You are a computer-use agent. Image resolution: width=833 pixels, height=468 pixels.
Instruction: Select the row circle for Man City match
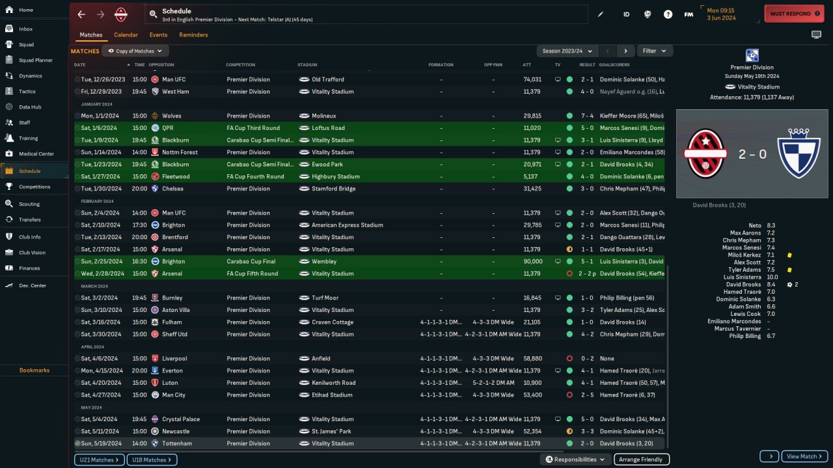coord(77,395)
